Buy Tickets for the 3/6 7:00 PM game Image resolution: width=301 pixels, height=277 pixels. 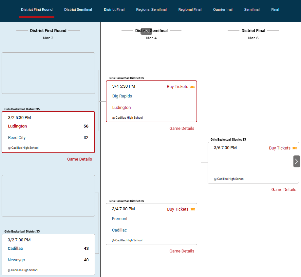click(x=279, y=148)
